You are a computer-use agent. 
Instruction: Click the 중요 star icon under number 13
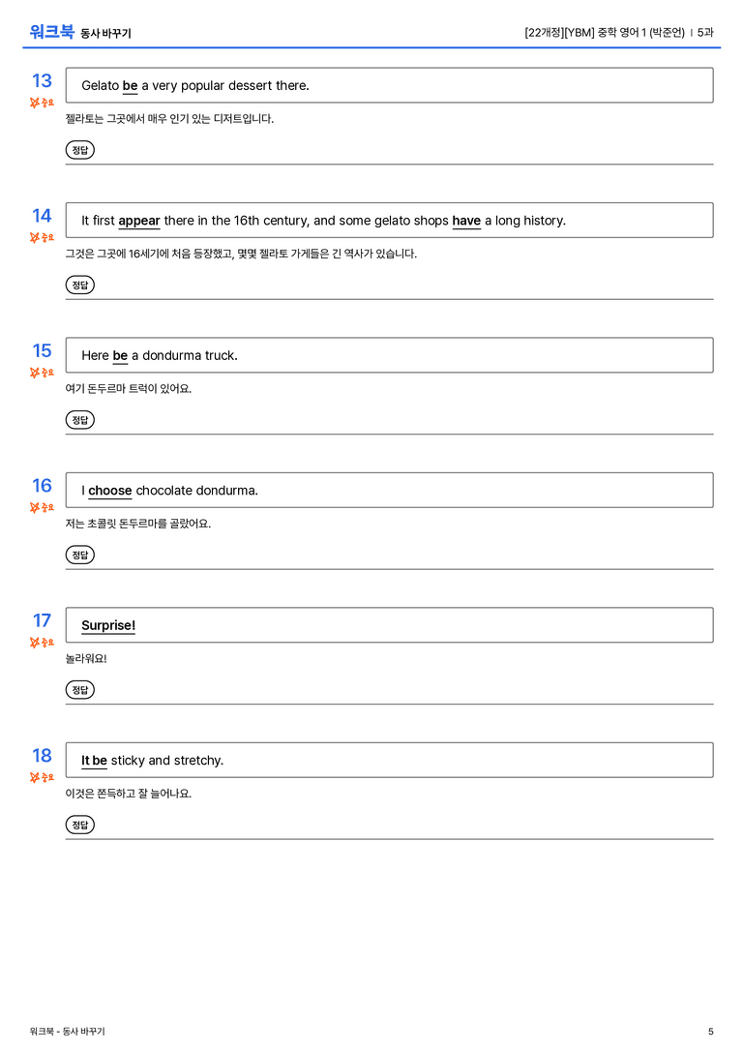pyautogui.click(x=35, y=103)
